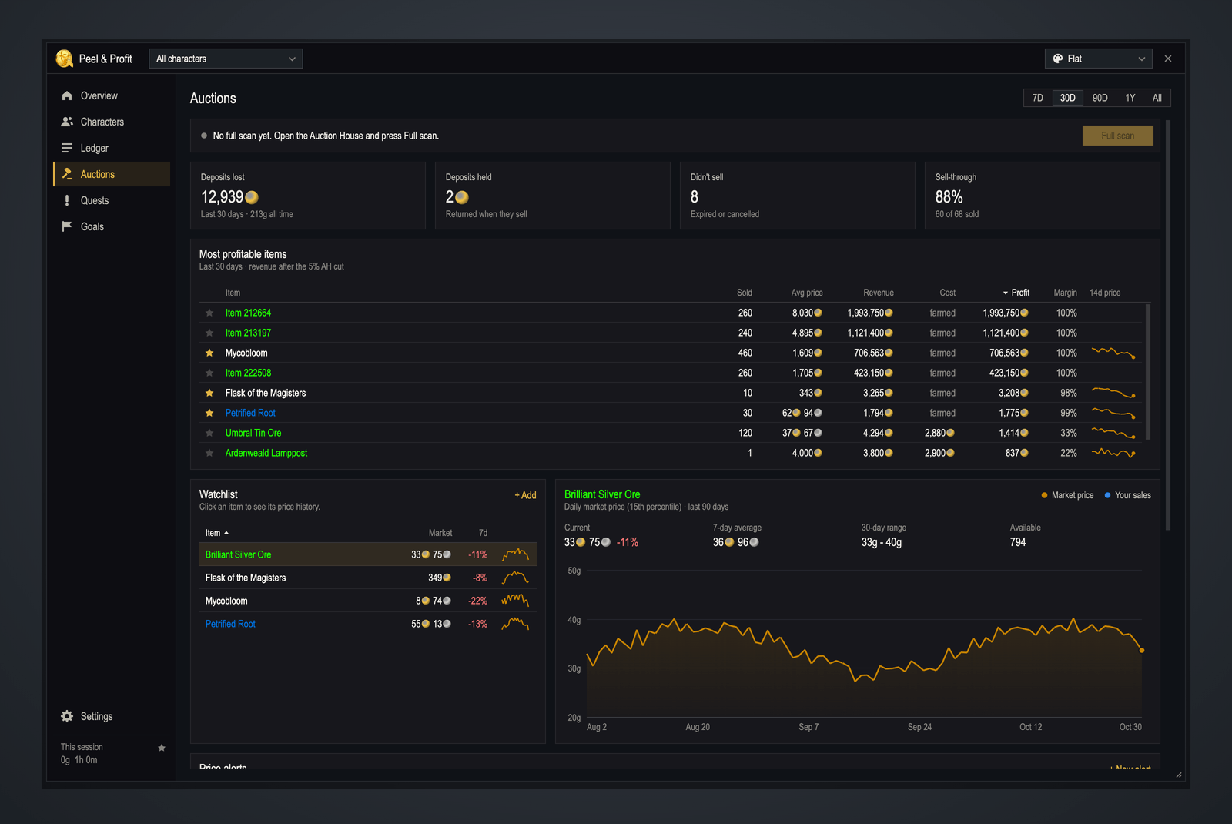Open the Petrified Root item in profitable list
The image size is (1232, 824).
pyautogui.click(x=250, y=413)
